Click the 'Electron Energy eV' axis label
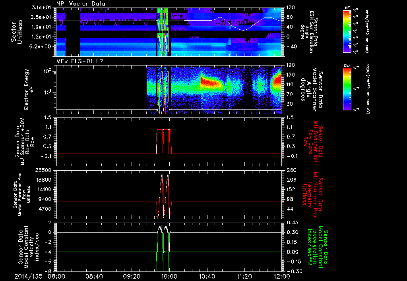The height and width of the screenshot is (281, 407). (x=29, y=89)
